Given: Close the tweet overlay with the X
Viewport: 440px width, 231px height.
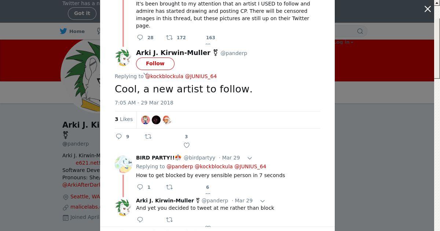Looking at the screenshot, I should click(428, 9).
